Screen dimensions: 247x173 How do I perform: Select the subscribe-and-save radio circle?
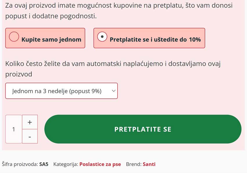click(x=102, y=37)
